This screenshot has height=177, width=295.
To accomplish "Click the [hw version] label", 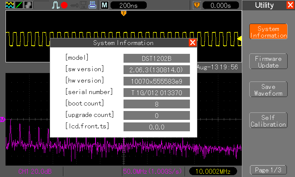I will [x=84, y=80].
